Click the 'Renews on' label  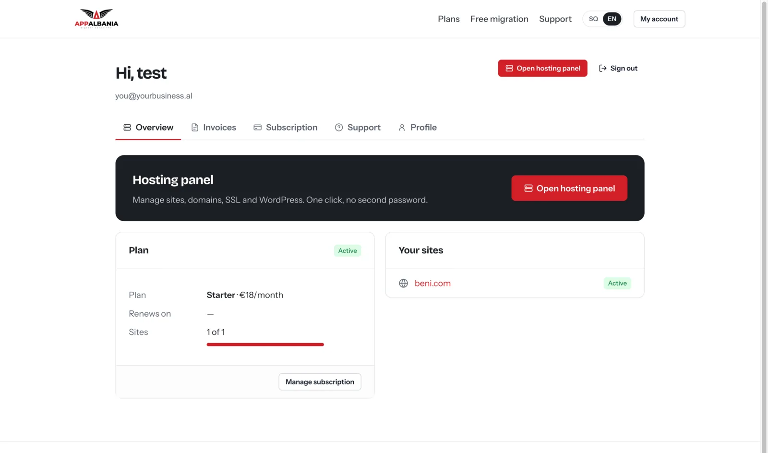[150, 314]
